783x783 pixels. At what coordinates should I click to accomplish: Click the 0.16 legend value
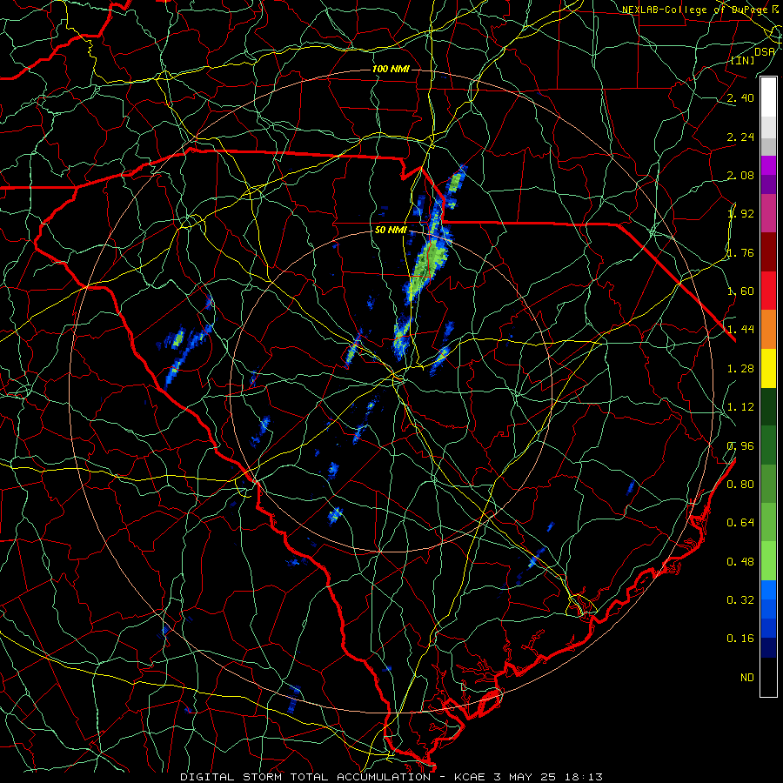[740, 639]
